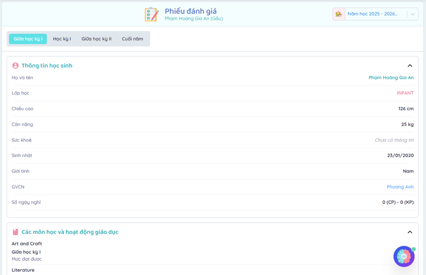
Task: Click the Literature subject heading
Action: 23,270
